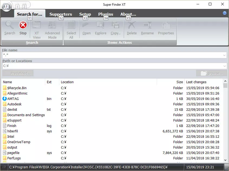
Task: Click date 30/05/2019 06:16:40
Action: point(202,99)
